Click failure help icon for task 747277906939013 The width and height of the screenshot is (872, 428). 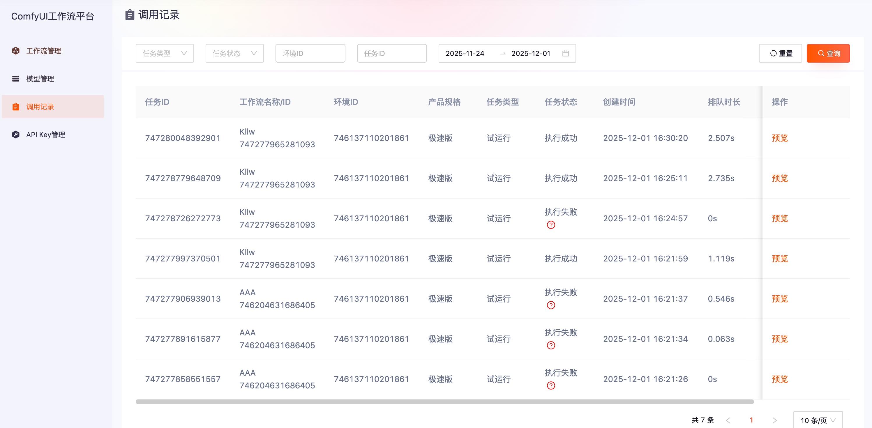(x=551, y=305)
